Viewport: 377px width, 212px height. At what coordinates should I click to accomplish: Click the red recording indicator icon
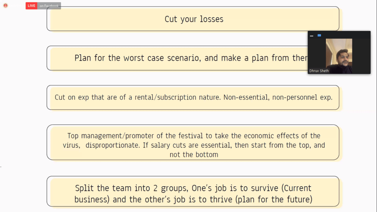pyautogui.click(x=6, y=6)
